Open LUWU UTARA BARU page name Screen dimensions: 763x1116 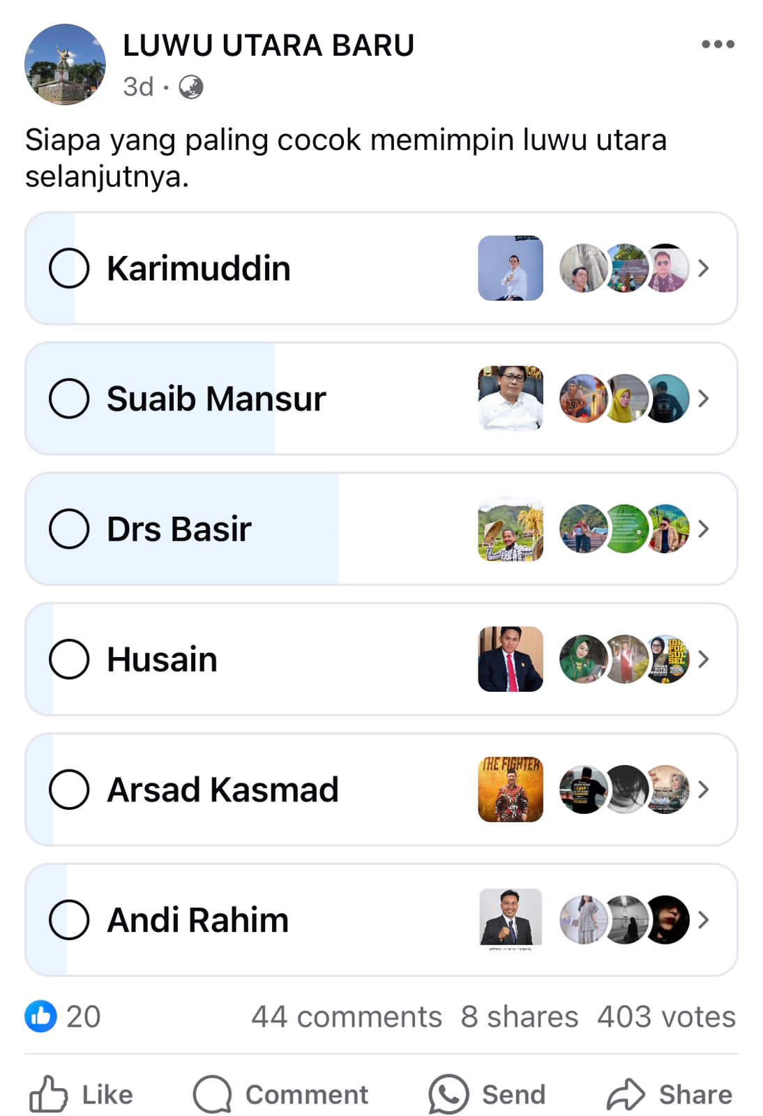[x=269, y=45]
